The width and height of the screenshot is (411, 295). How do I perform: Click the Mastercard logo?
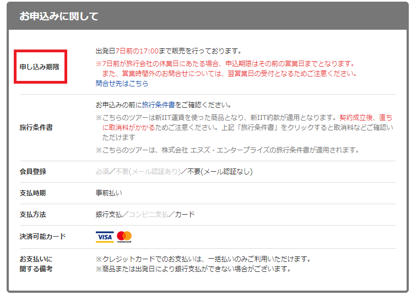coord(125,237)
